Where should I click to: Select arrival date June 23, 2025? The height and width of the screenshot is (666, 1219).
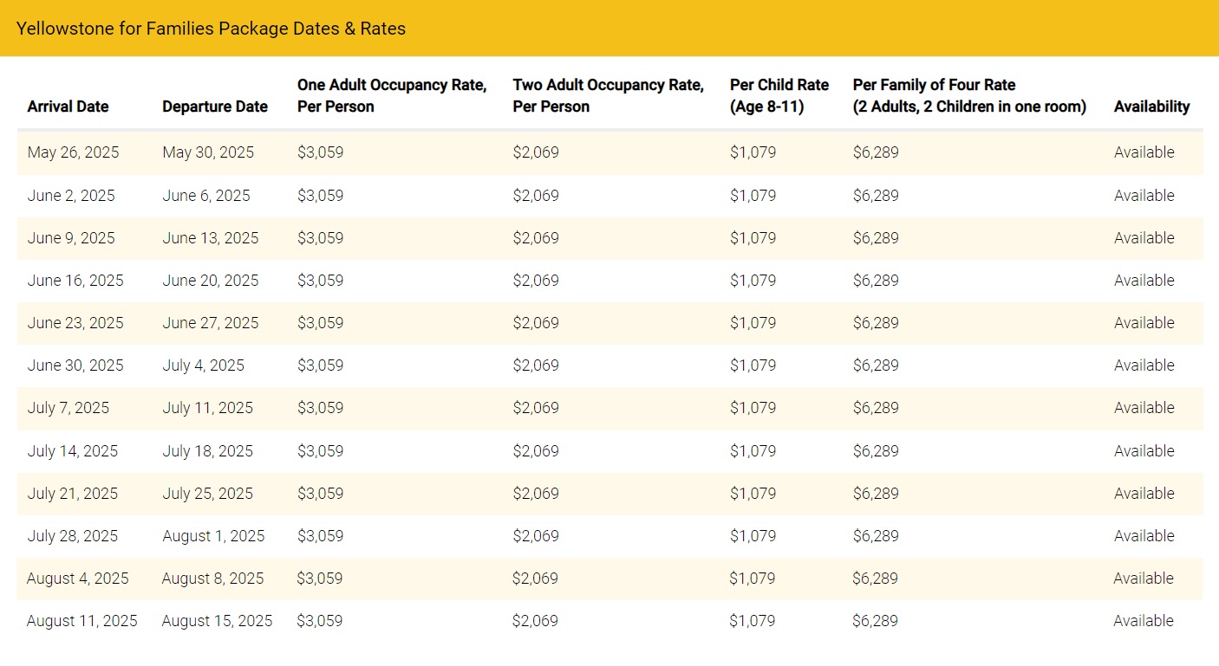coord(75,323)
